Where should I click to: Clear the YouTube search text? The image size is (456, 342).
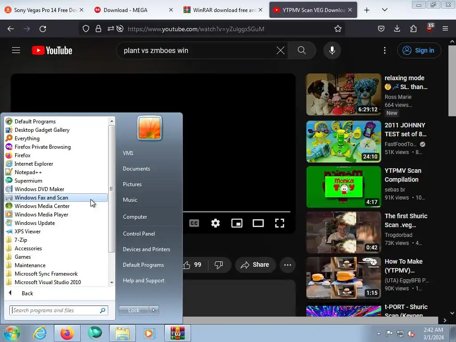point(281,50)
